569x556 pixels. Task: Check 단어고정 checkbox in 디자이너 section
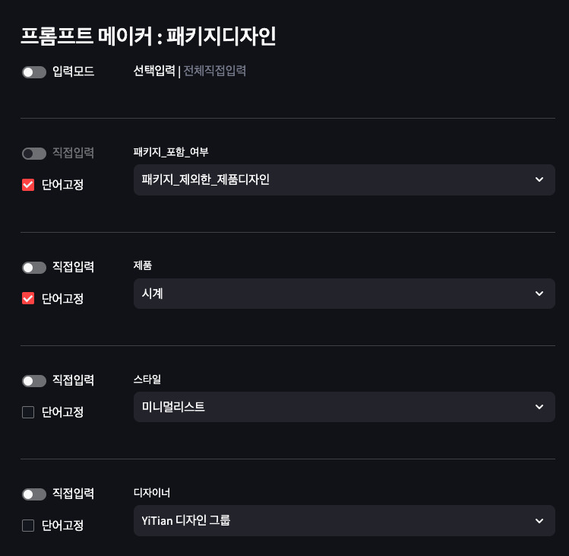[x=28, y=526]
